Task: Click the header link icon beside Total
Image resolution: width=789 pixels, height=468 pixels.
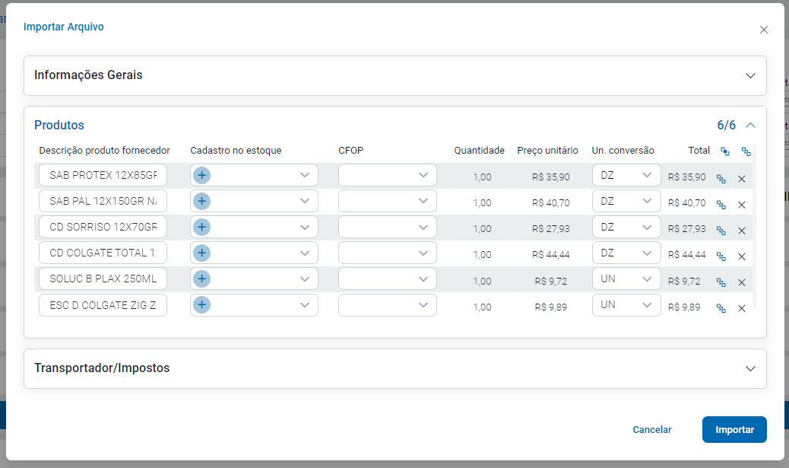Action: point(724,151)
